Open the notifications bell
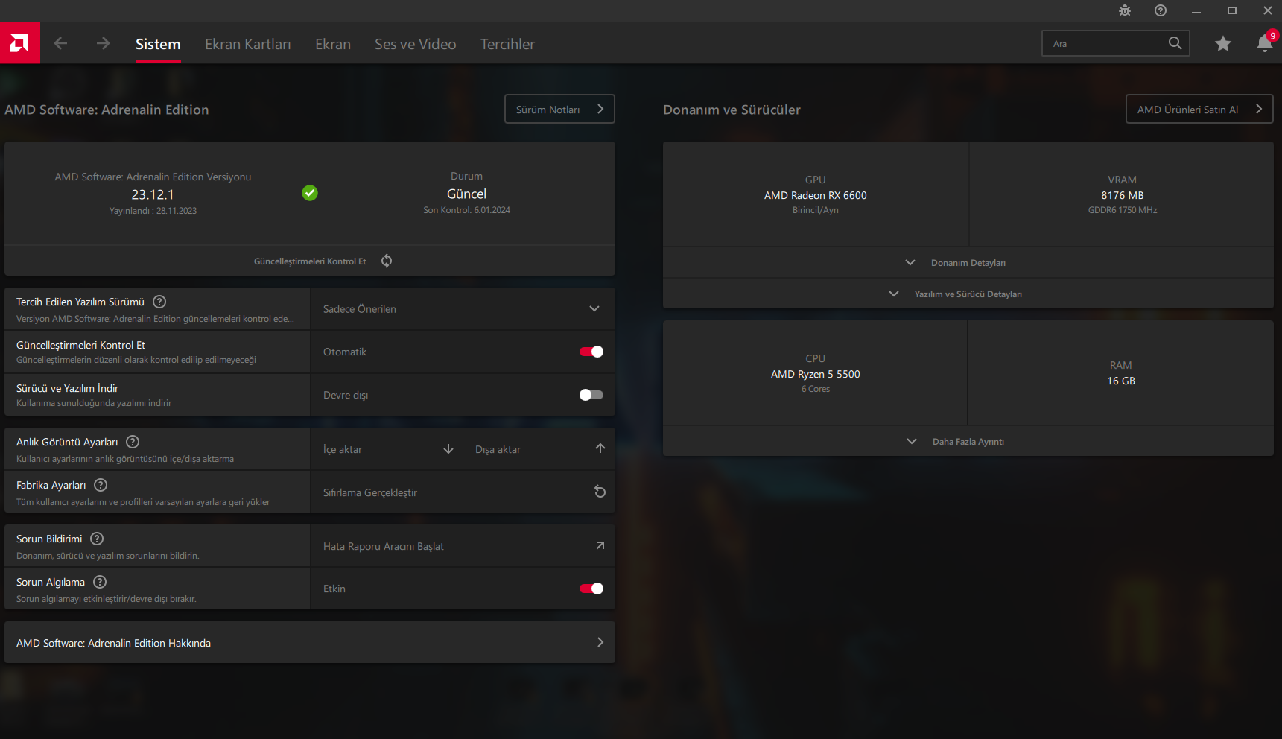The height and width of the screenshot is (739, 1282). [x=1265, y=43]
